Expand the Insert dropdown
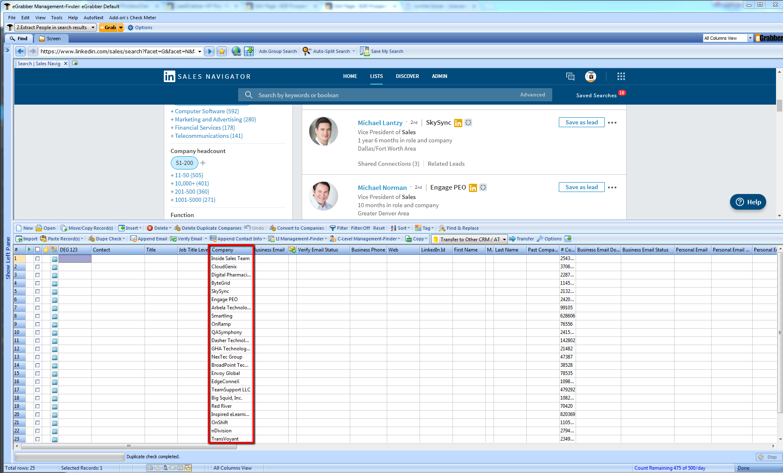Viewport: 783px width, 473px height. pyautogui.click(x=140, y=228)
